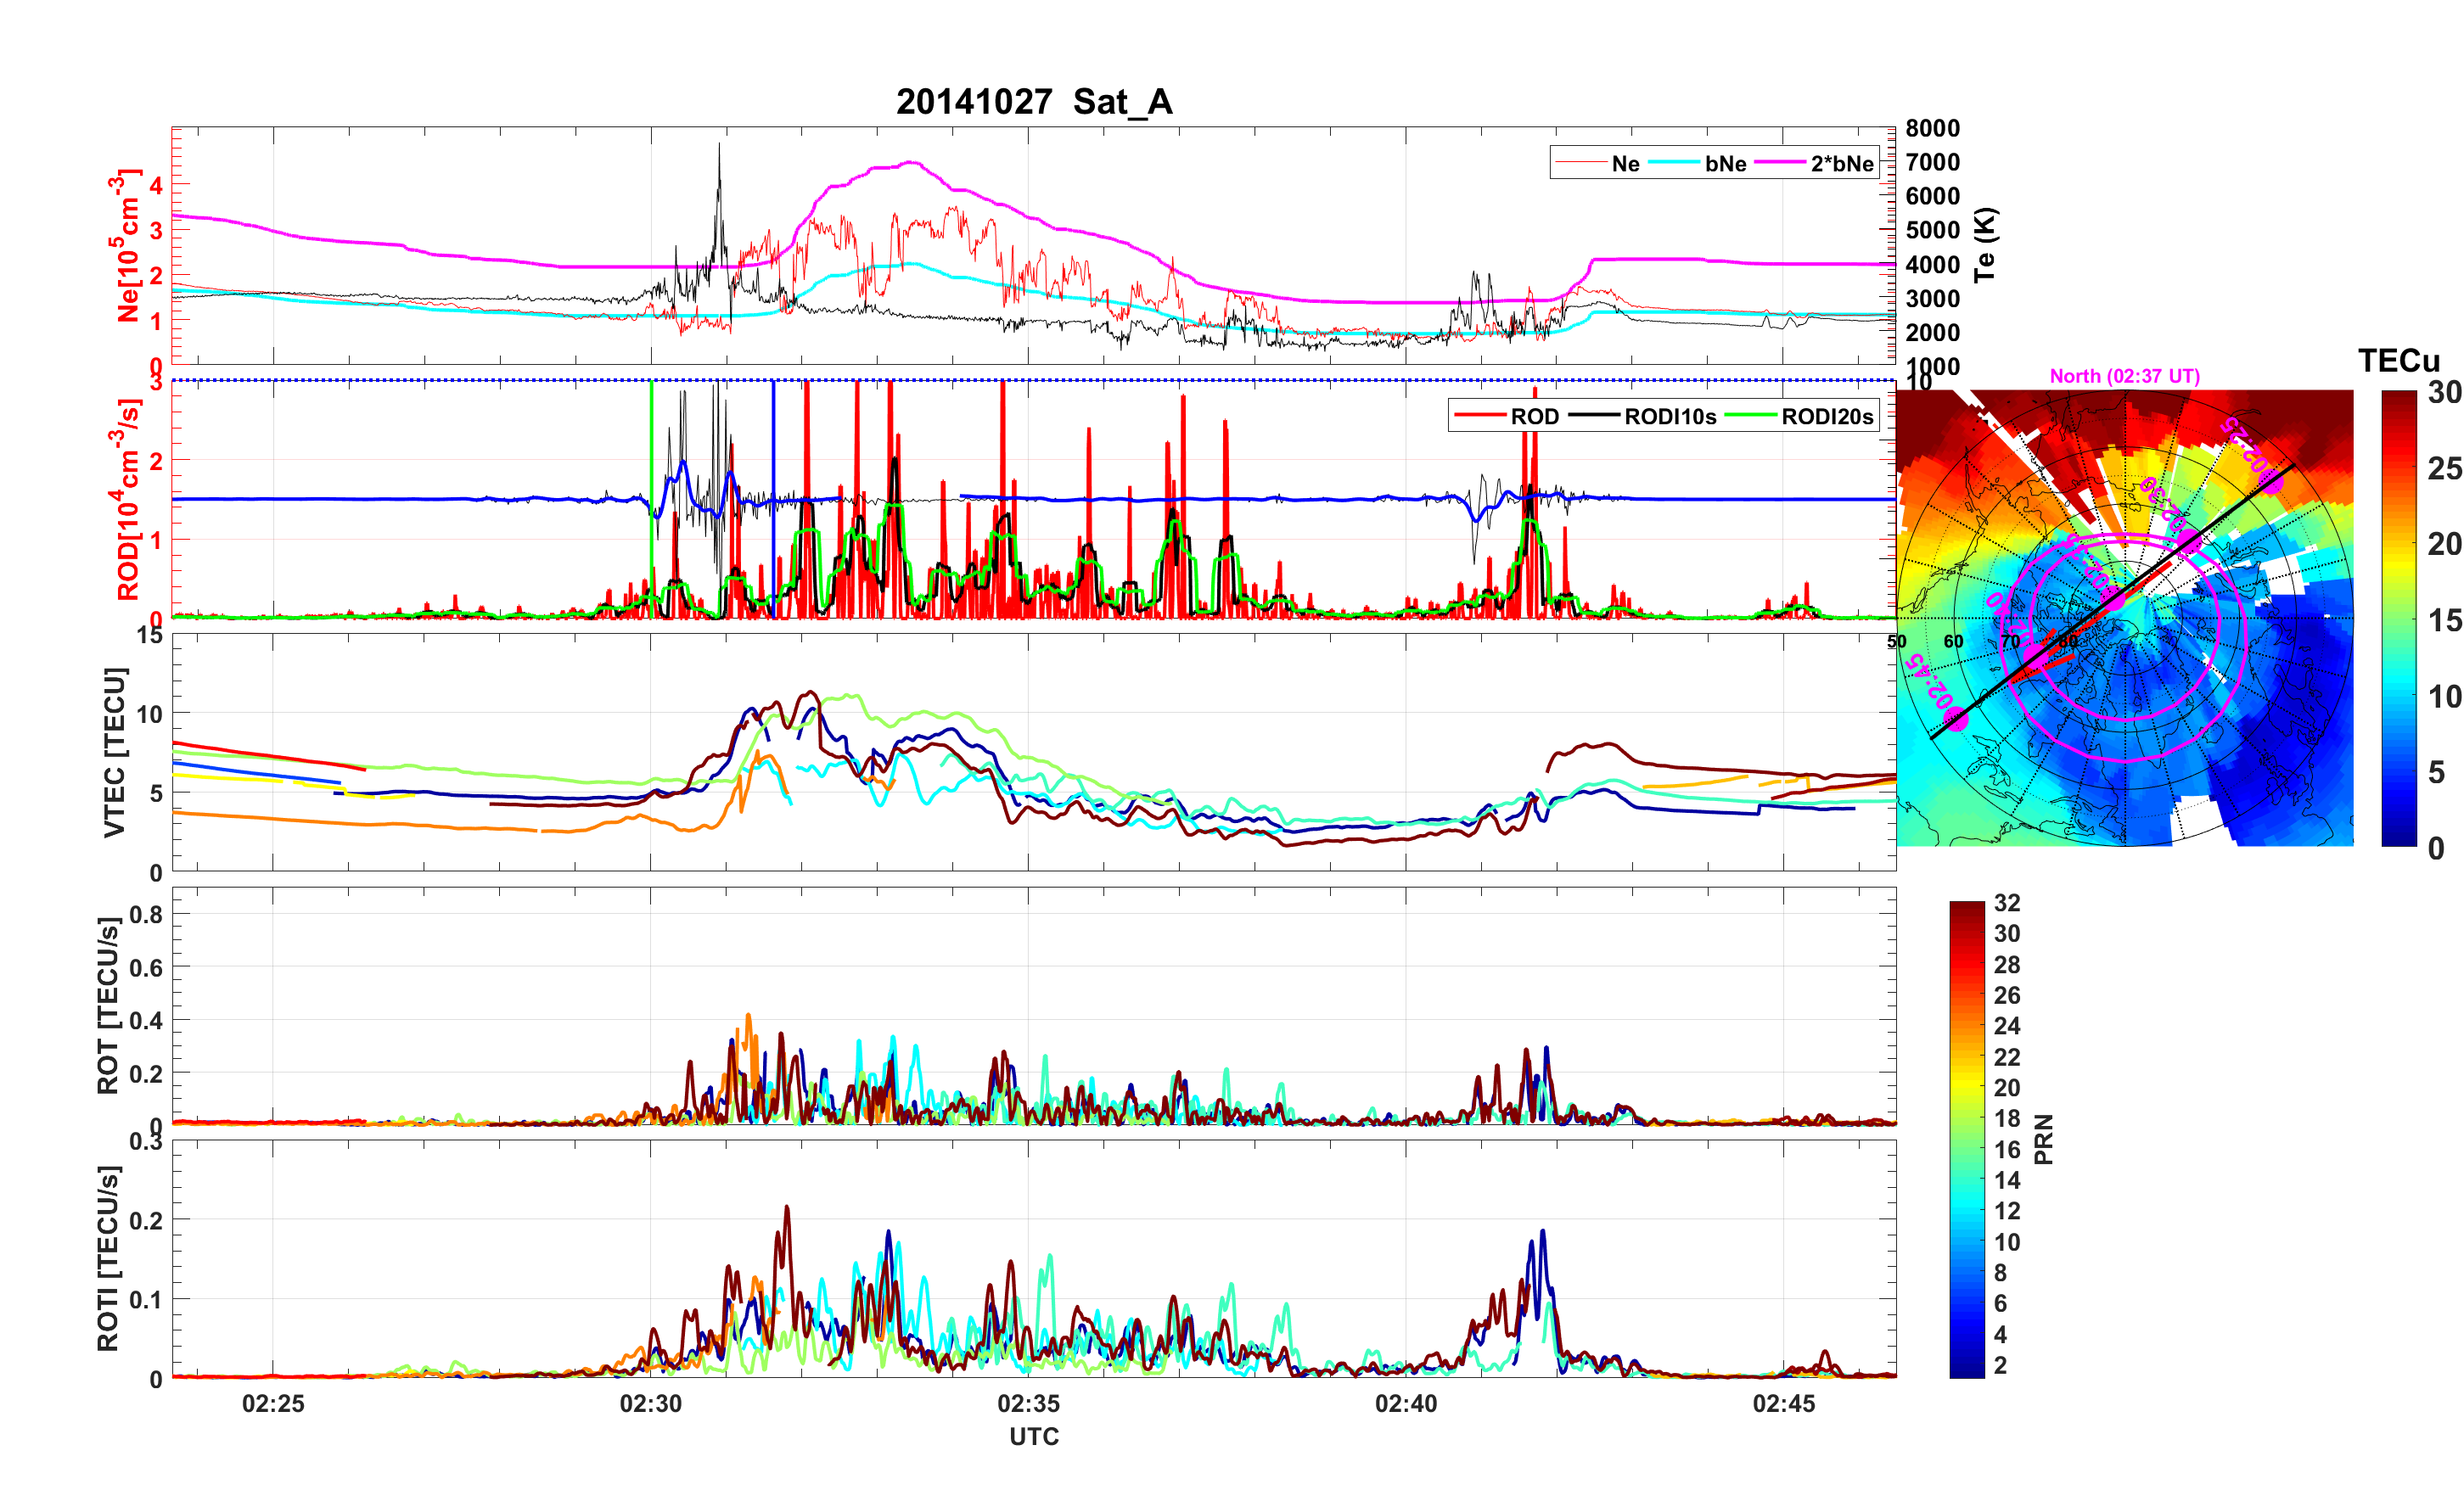The width and height of the screenshot is (2464, 1490).
Task: Click the PRN colorbar
Action: pos(1966,1140)
